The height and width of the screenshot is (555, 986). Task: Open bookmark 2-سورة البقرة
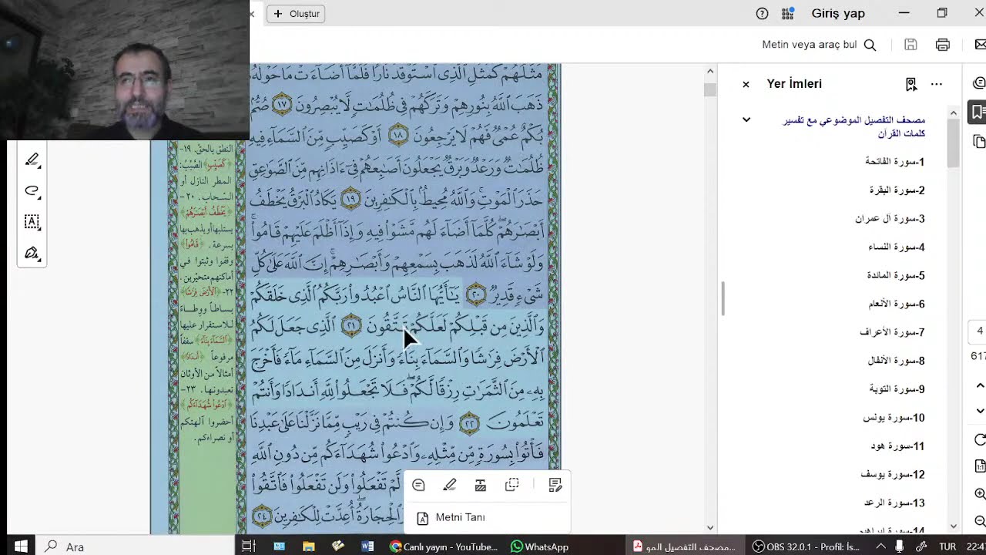(897, 190)
